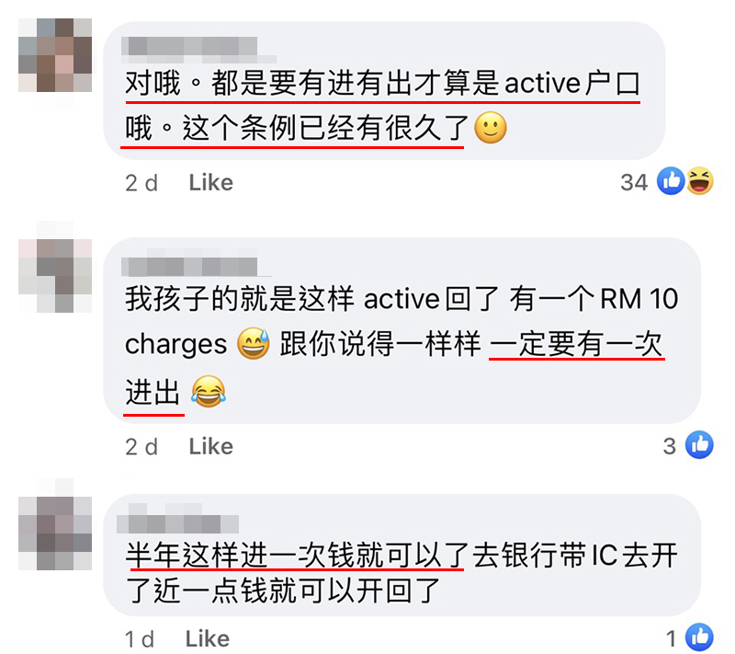Viewport: 735px width, 654px height.
Task: Like the third comment about bringing IC
Action: 208,638
